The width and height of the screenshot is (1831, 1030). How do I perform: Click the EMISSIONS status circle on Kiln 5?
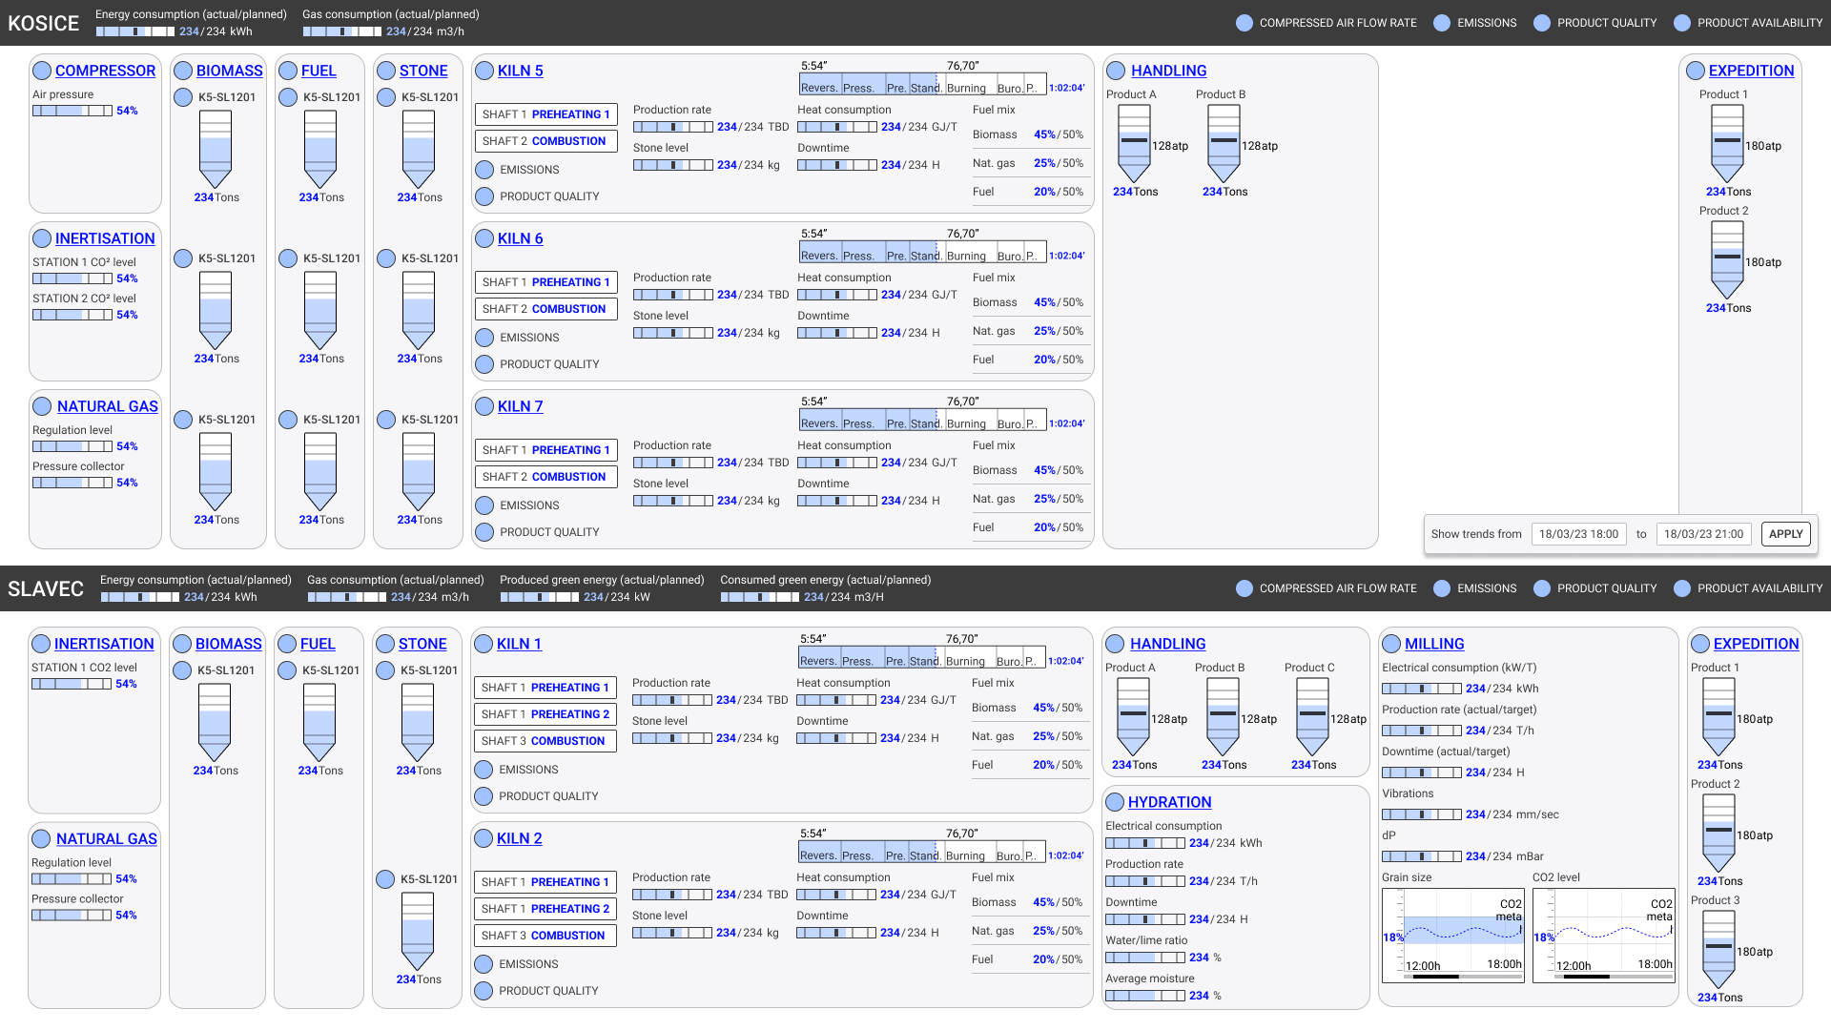484,169
